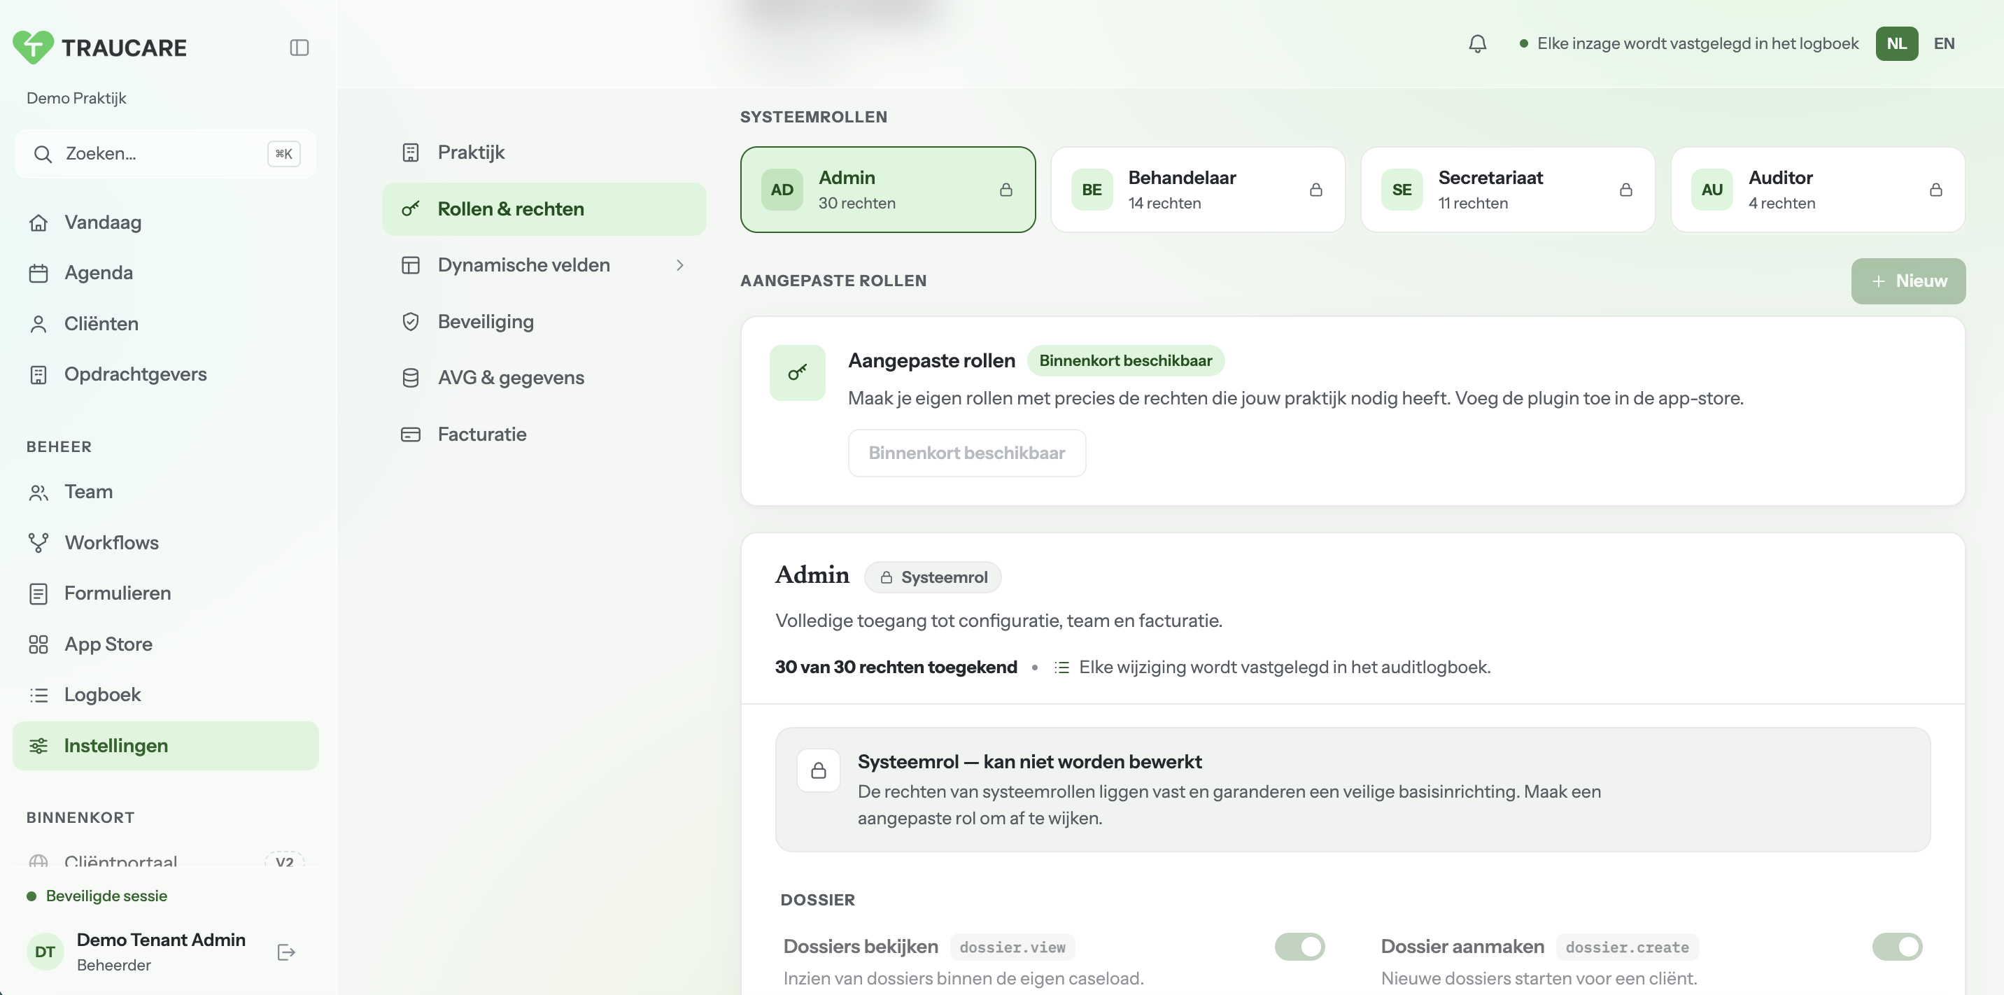Click the building icon next to Opdrachtgevers
Image resolution: width=2004 pixels, height=995 pixels.
tap(38, 374)
